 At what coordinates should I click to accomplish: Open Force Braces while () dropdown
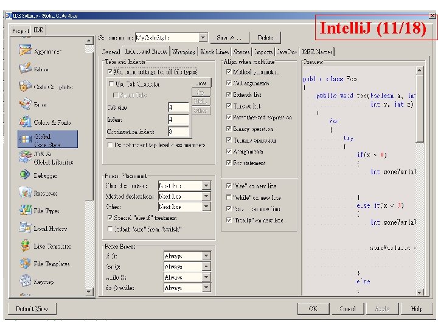(206, 277)
